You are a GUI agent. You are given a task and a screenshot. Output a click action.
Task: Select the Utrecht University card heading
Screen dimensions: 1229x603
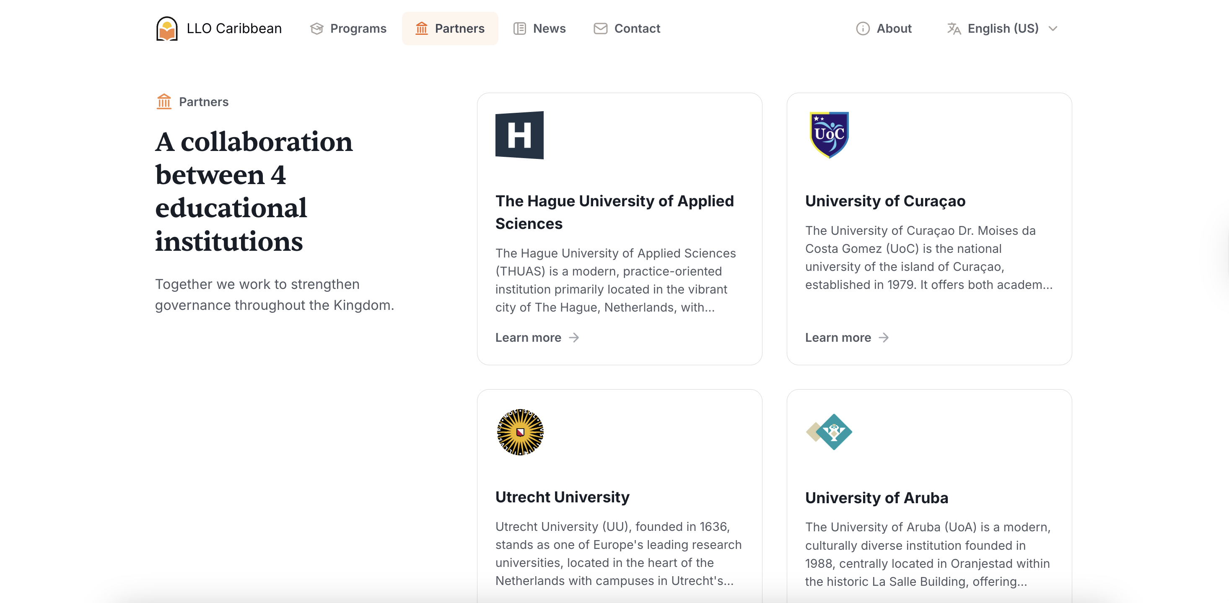pyautogui.click(x=562, y=497)
